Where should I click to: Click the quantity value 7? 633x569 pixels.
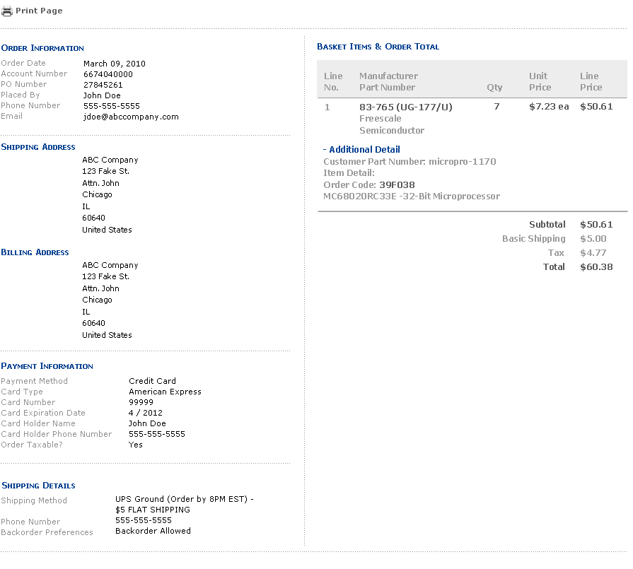(x=496, y=107)
